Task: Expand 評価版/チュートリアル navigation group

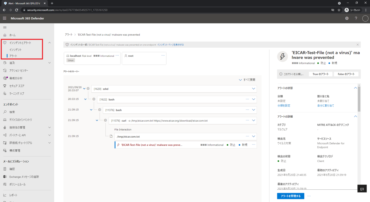Action: (50, 143)
